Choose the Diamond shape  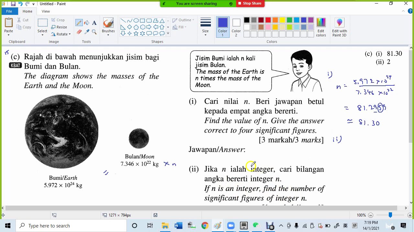[x=129, y=27]
